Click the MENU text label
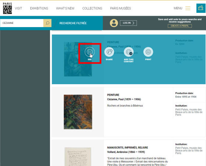This screenshot has width=206, height=166. pos(178,8)
